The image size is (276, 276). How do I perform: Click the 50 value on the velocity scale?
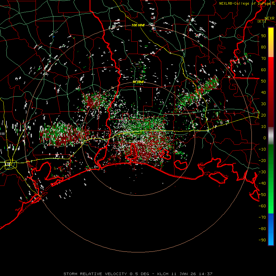[263, 81]
